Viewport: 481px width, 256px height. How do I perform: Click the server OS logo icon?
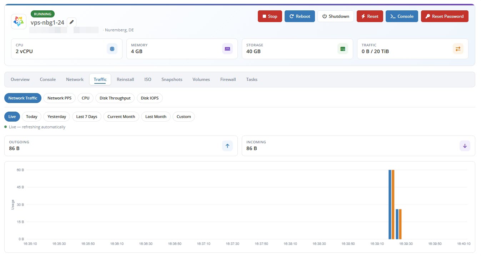click(19, 21)
